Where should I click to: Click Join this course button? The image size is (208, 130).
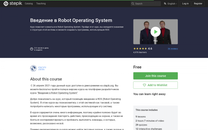click(155, 76)
